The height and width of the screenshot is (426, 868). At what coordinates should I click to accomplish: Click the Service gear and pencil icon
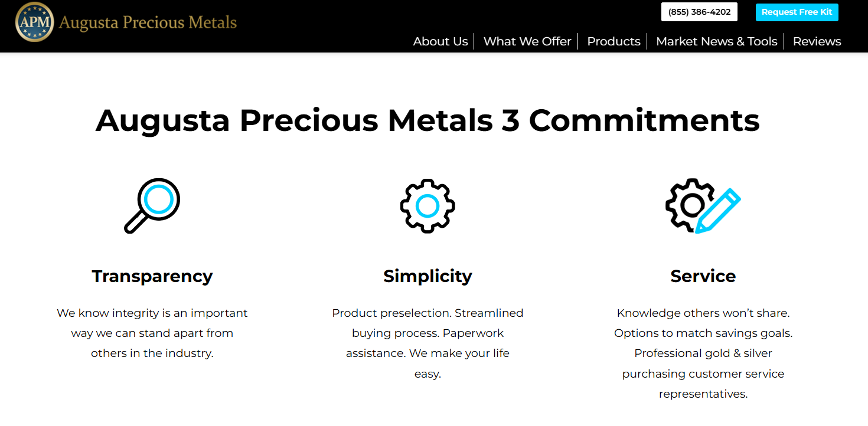(x=703, y=205)
